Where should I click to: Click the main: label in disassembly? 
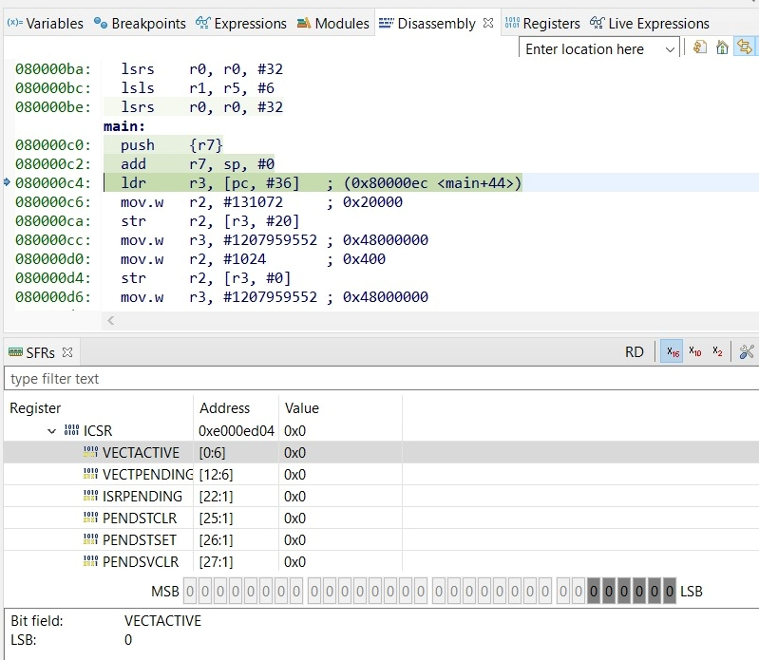pyautogui.click(x=123, y=125)
